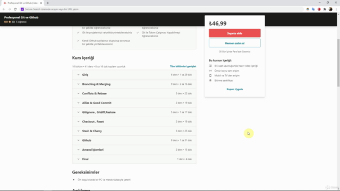The image size is (340, 191).
Task: Click the 8 ders • 1 sa 31 dak text
Action: click(181, 140)
